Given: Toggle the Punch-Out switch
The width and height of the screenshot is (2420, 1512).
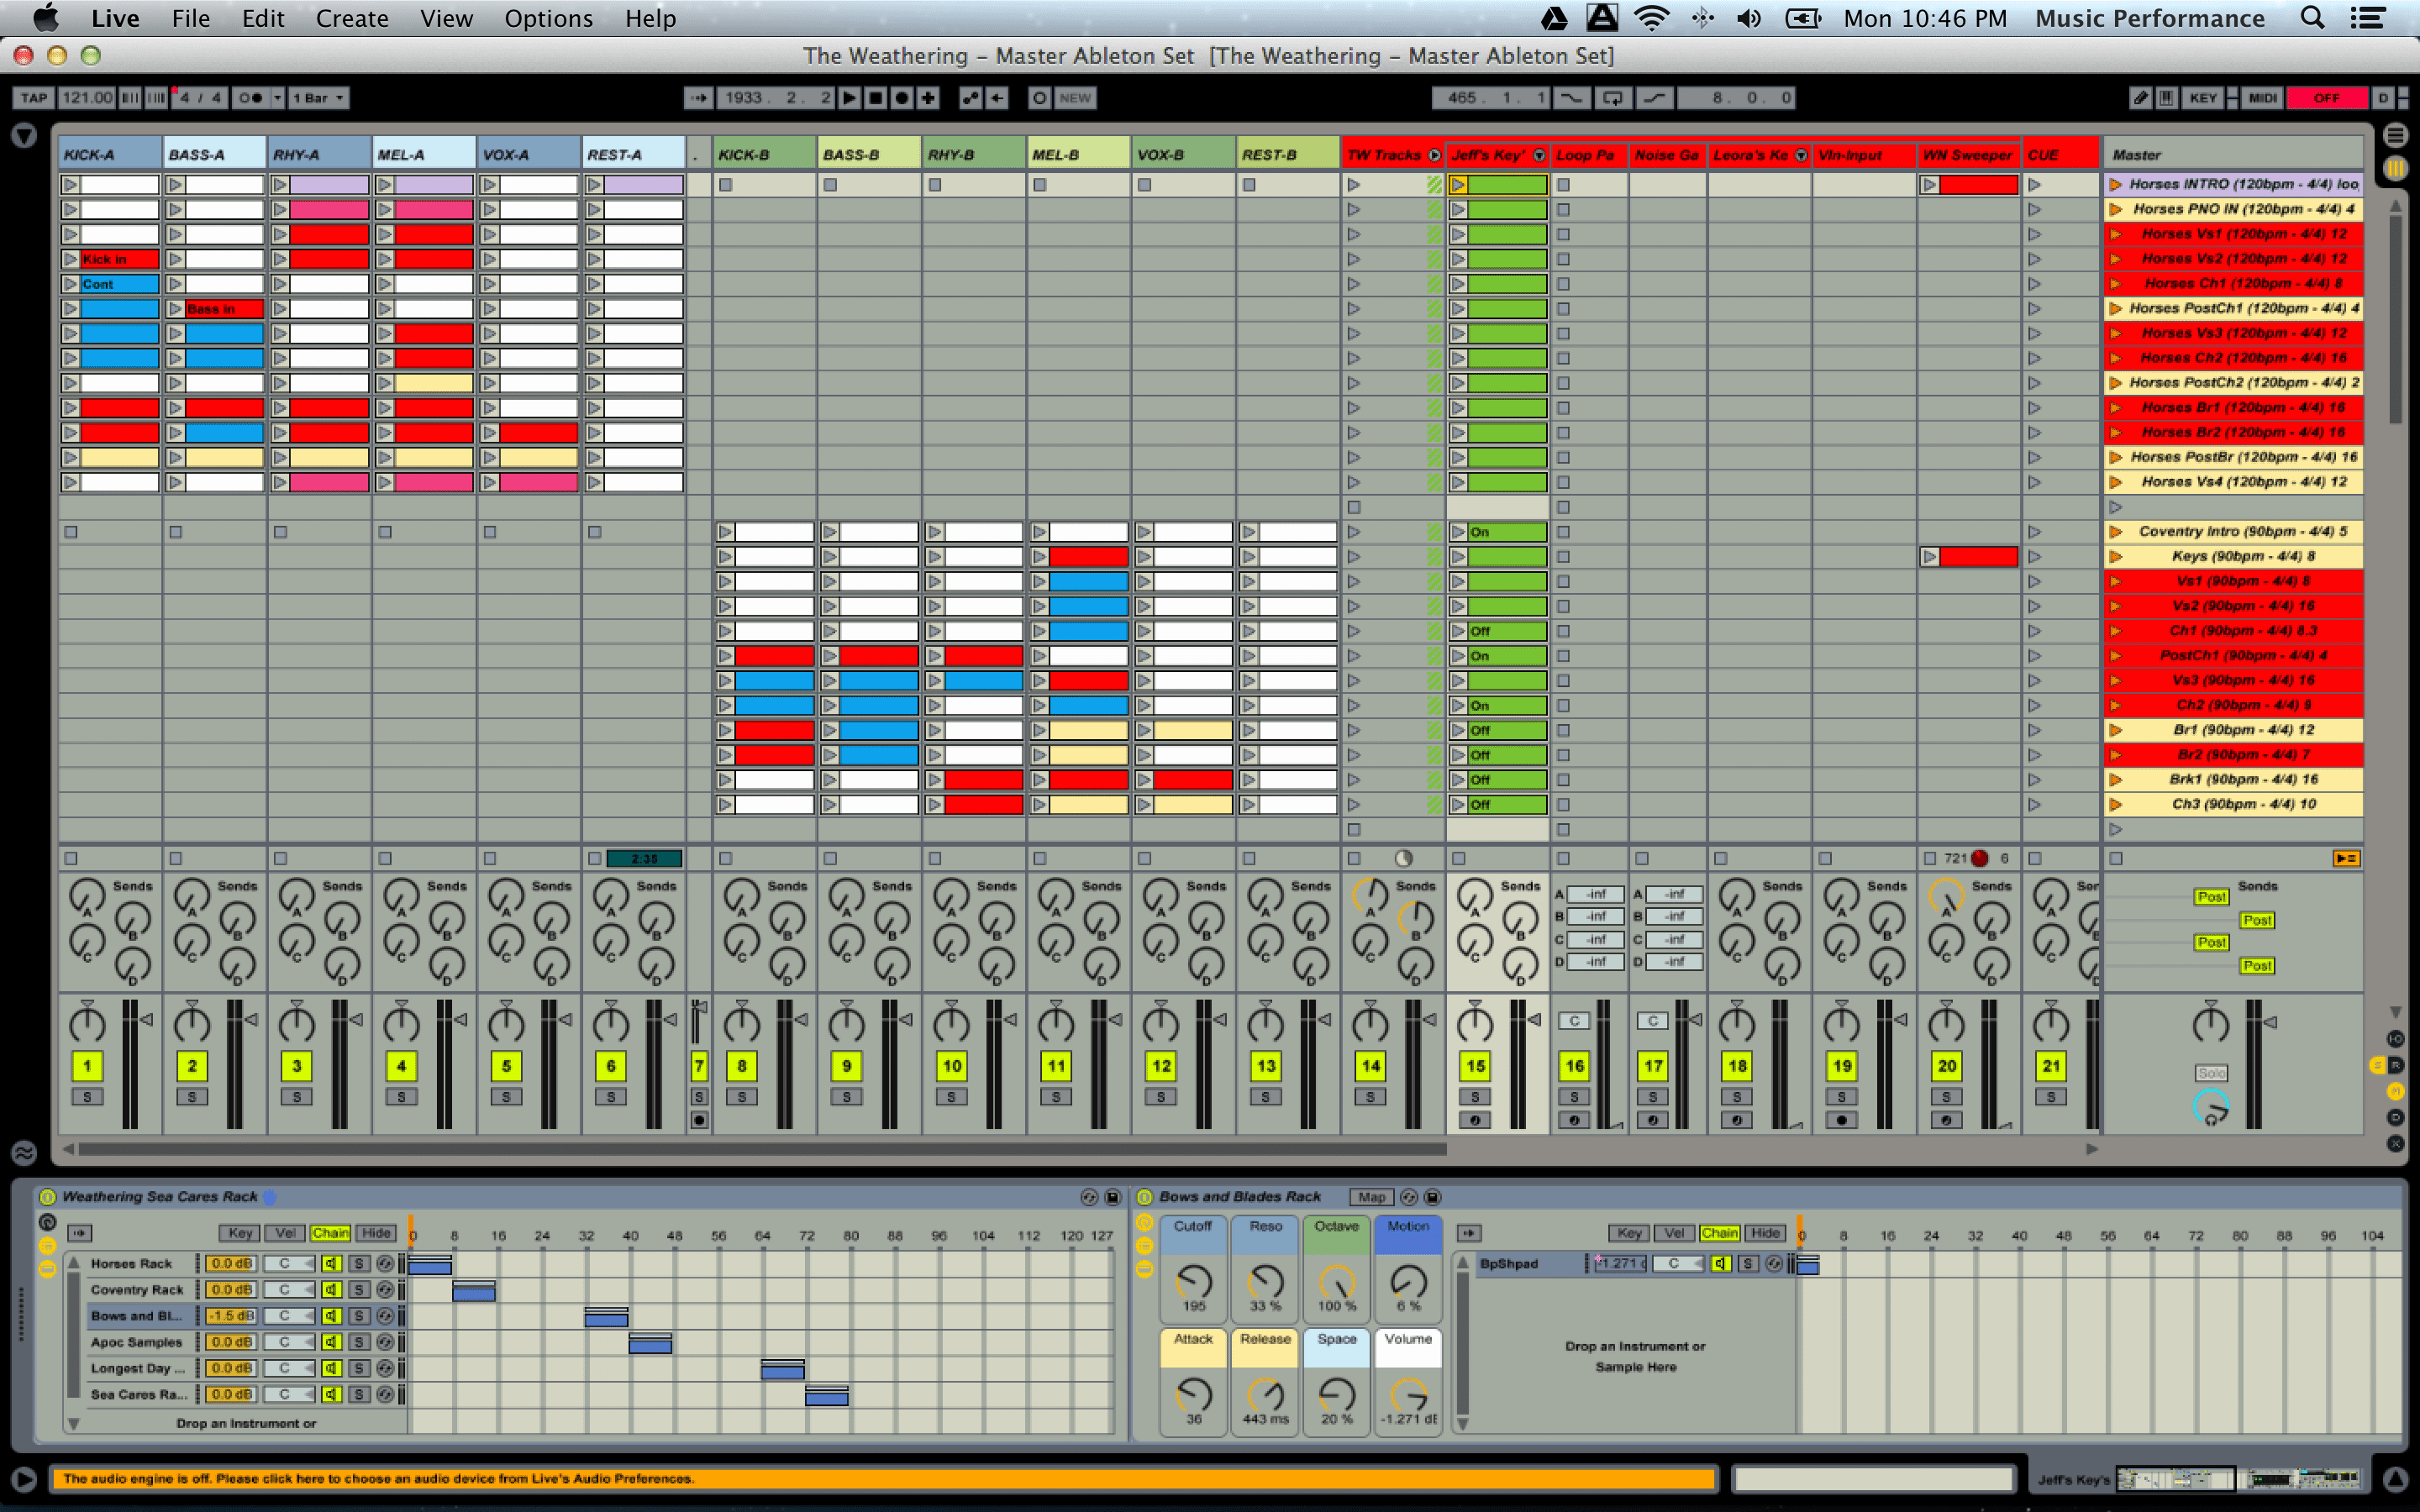Looking at the screenshot, I should [x=1654, y=98].
